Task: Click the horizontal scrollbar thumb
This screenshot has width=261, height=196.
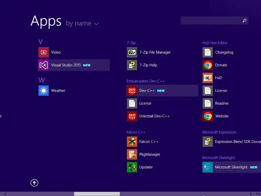Action: click(97, 194)
